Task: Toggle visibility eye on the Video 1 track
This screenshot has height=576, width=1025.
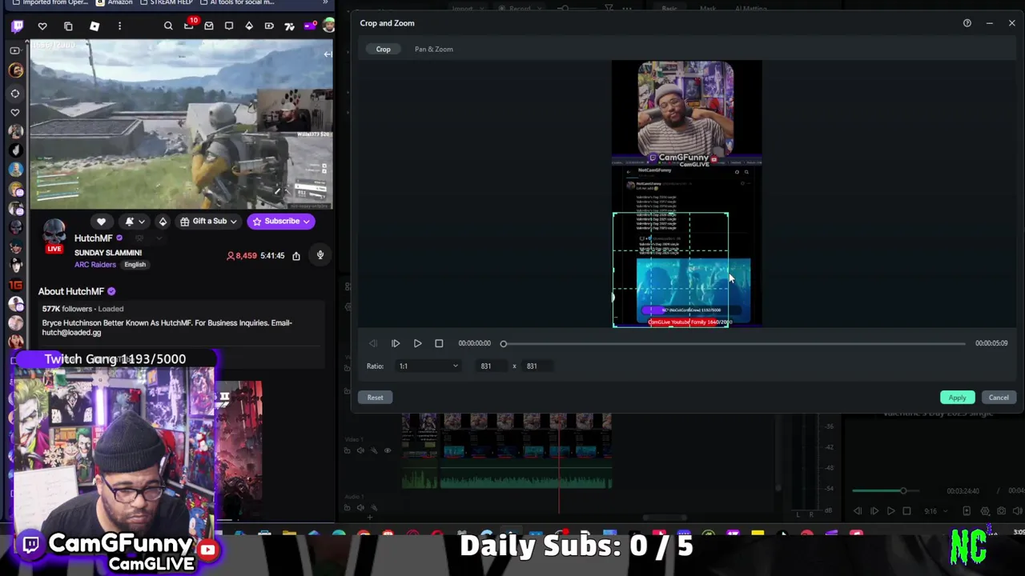Action: point(388,450)
